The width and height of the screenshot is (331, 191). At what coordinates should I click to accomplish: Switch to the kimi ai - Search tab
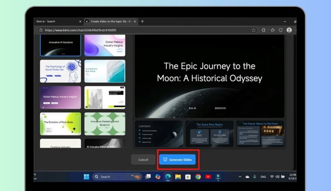(56, 21)
